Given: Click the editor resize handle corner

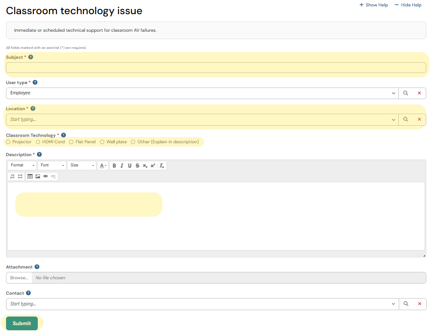Looking at the screenshot, I should point(424,255).
